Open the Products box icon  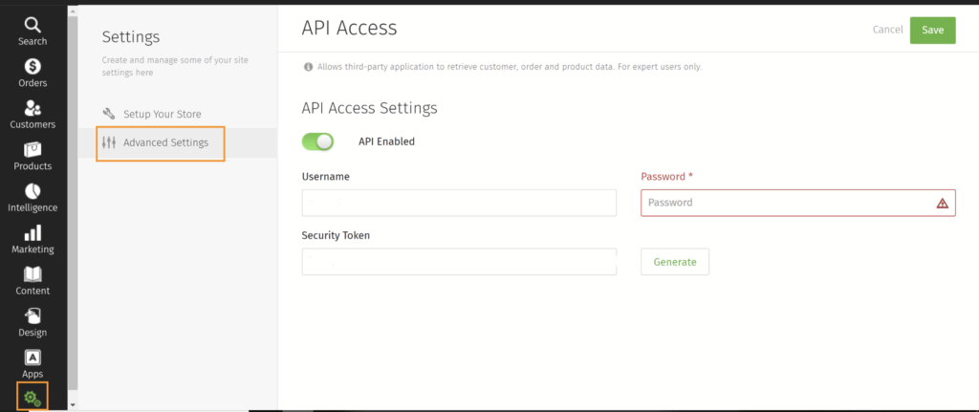coord(33,149)
